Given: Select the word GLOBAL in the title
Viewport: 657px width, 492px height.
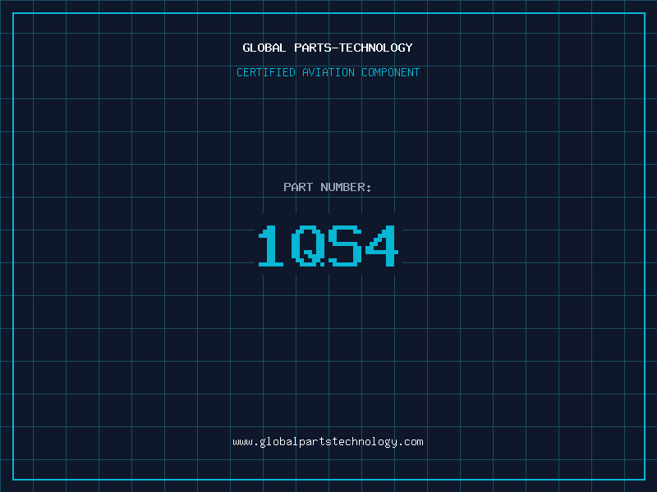Looking at the screenshot, I should [x=264, y=48].
